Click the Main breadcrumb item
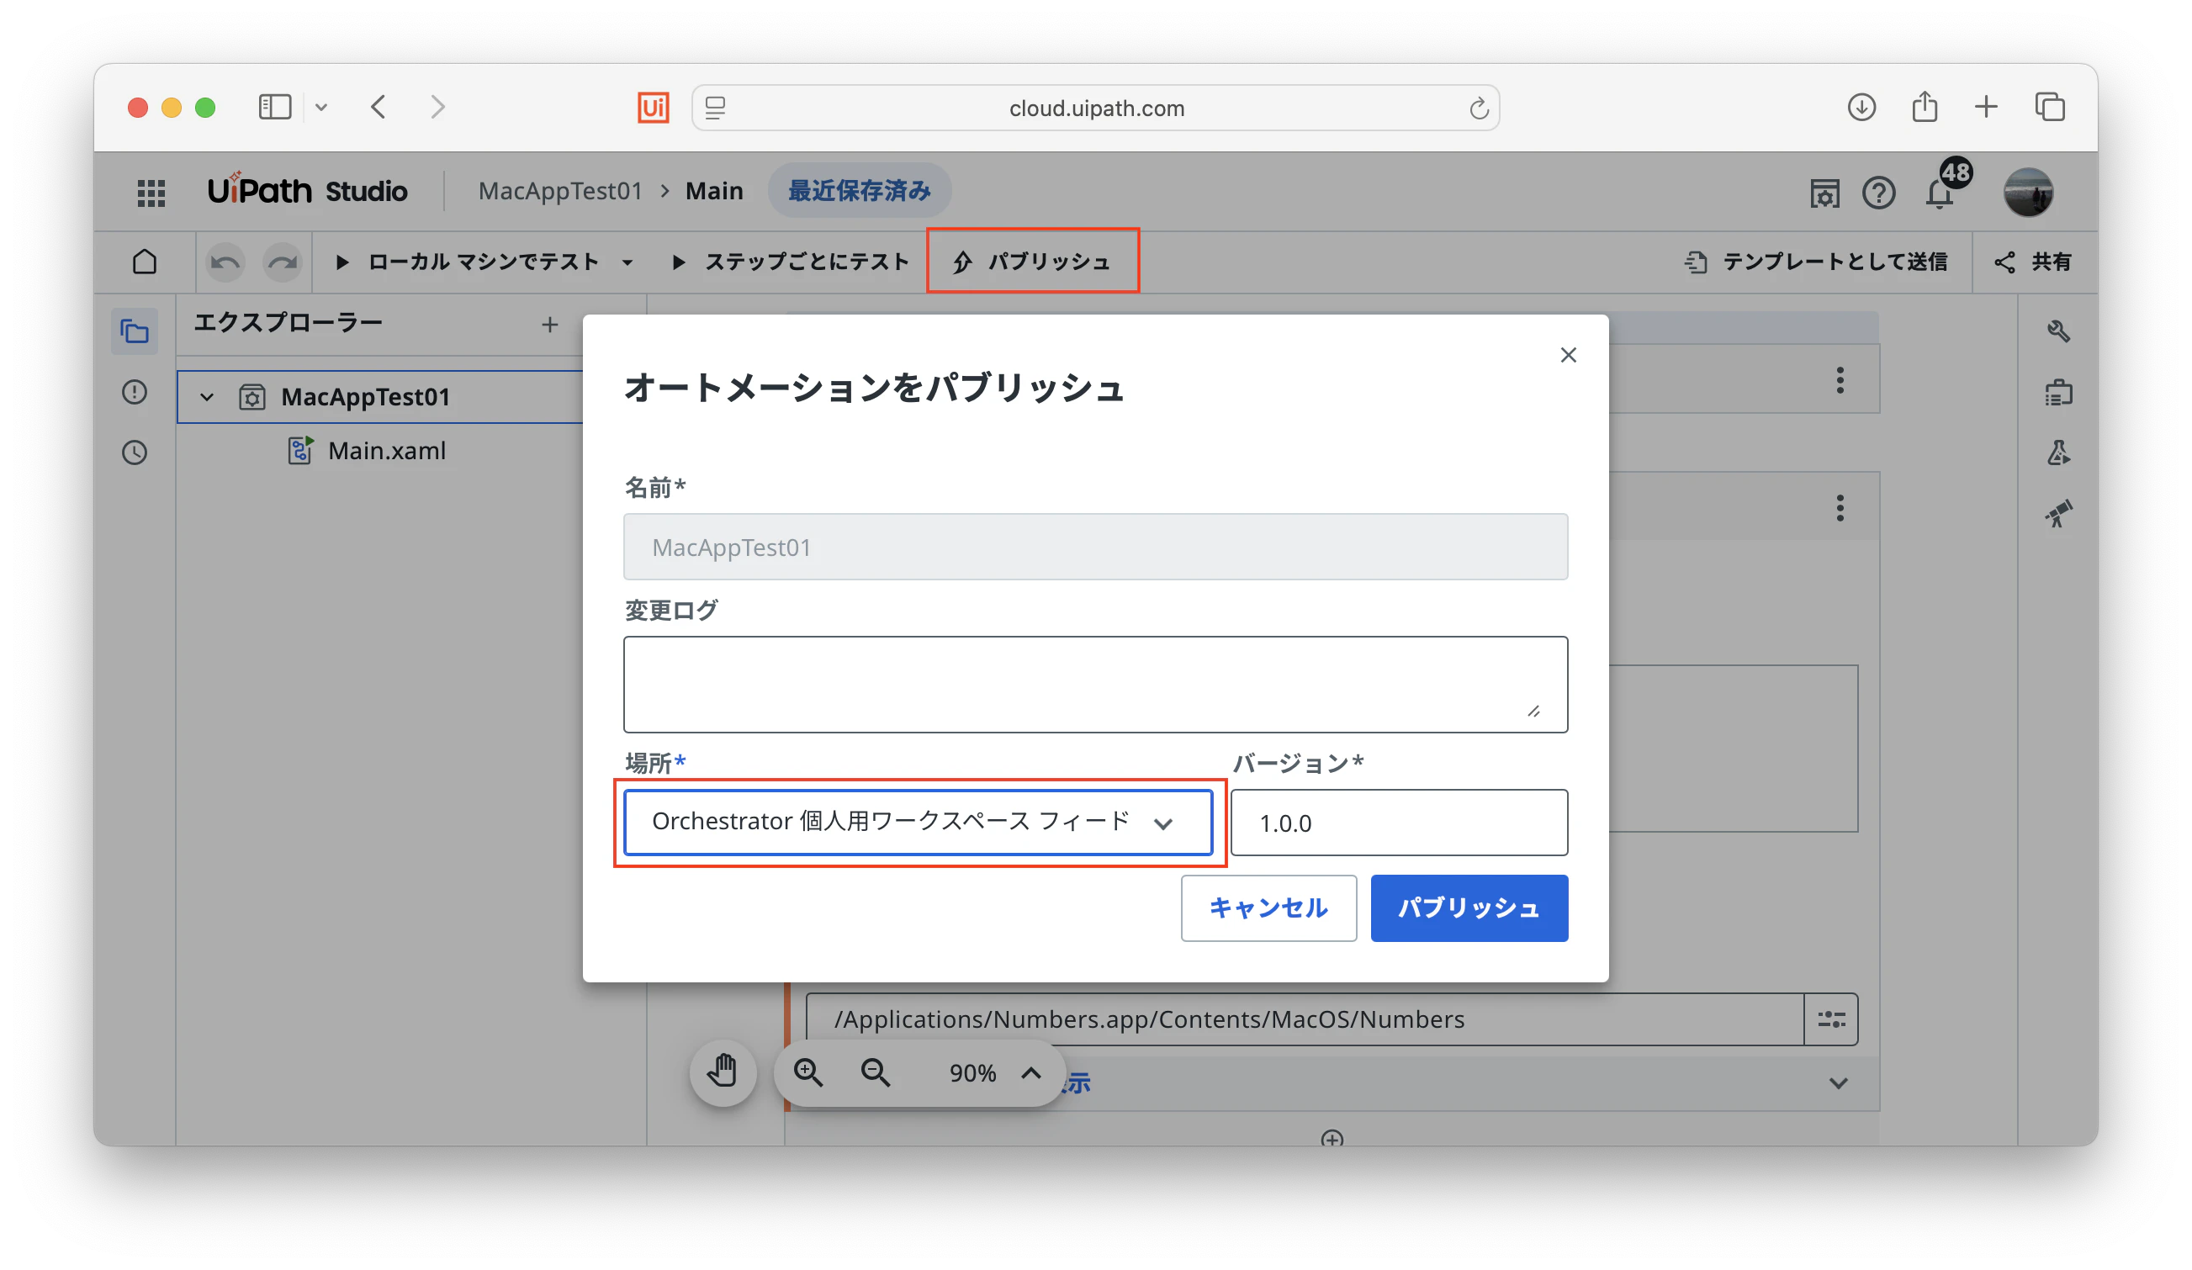The height and width of the screenshot is (1270, 2192). tap(714, 190)
